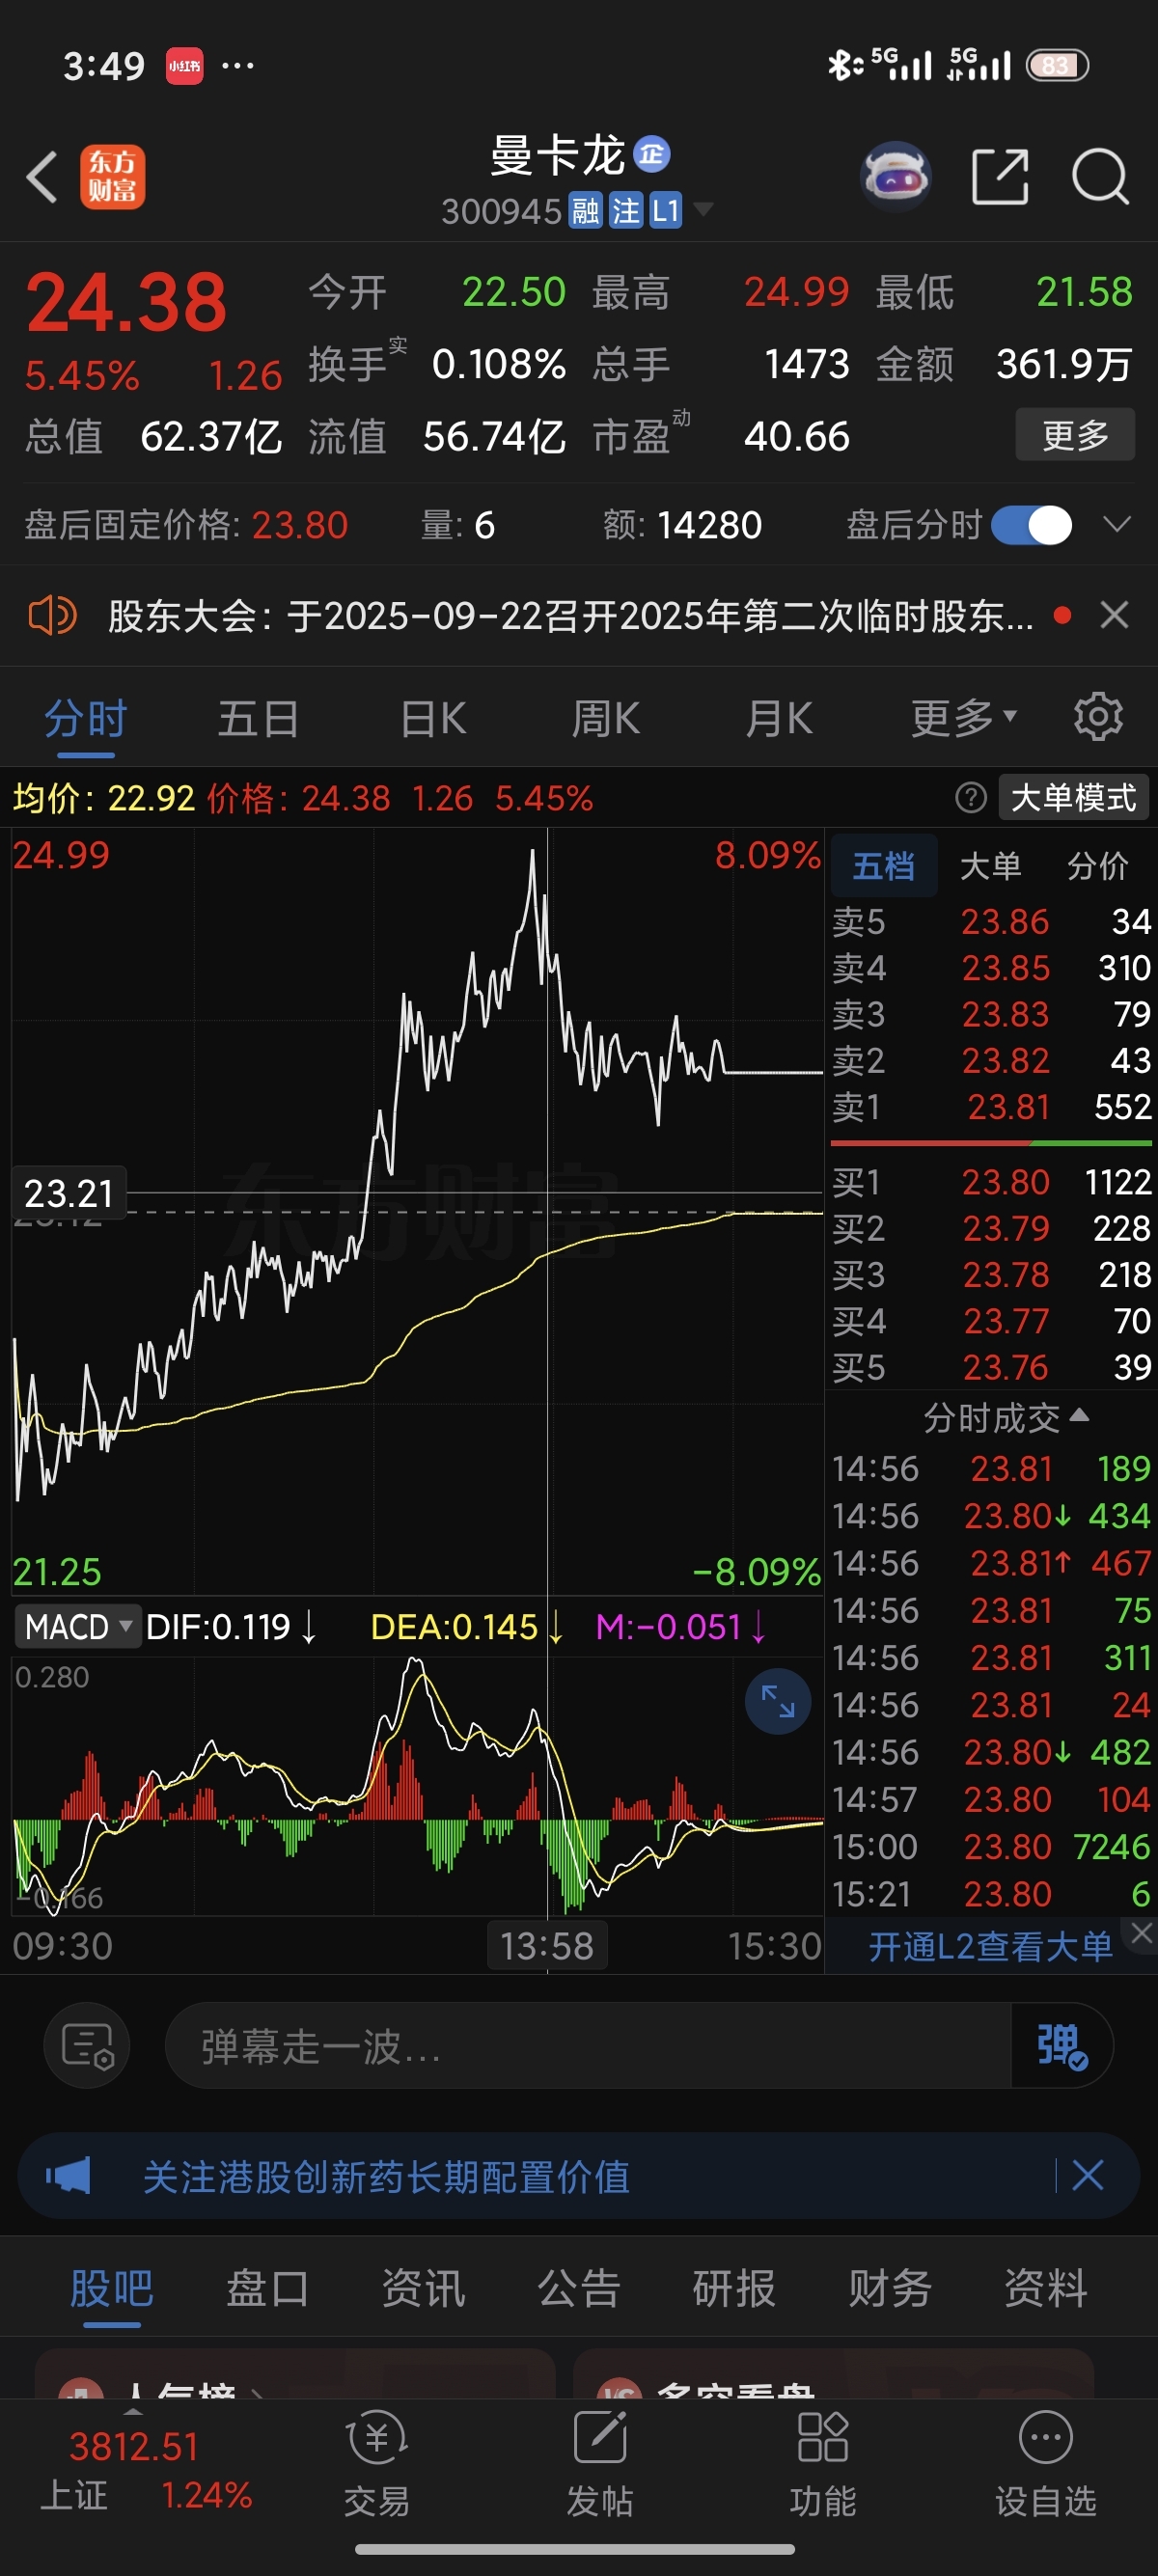1158x2576 pixels.
Task: Open the 资讯 news tab
Action: click(x=423, y=2288)
